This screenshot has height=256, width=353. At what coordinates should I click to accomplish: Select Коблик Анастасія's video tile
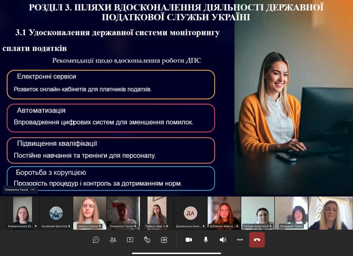tap(258, 212)
